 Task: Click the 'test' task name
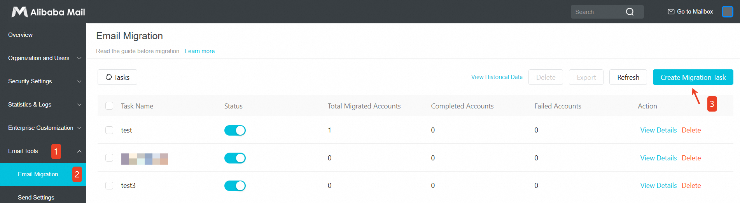click(126, 130)
